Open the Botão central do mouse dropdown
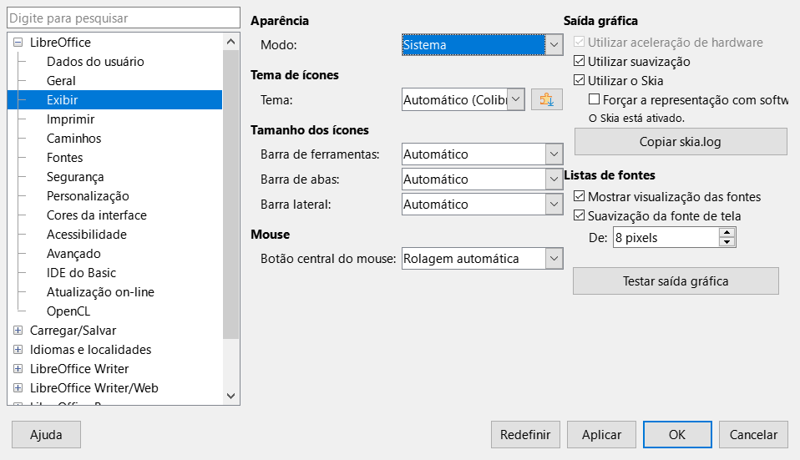The image size is (800, 460). 482,259
